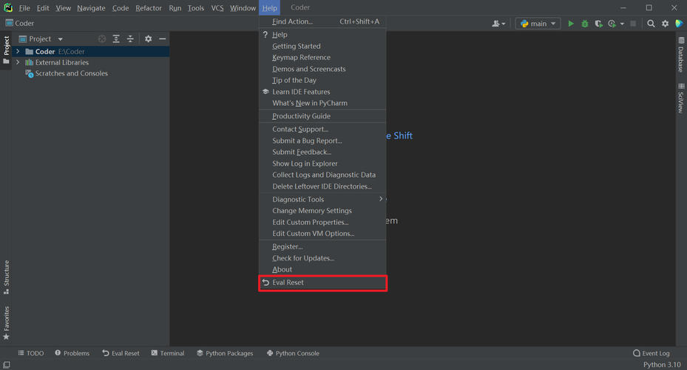Select Collect Logs and Diagnostic Data
The image size is (687, 370).
tap(322, 175)
